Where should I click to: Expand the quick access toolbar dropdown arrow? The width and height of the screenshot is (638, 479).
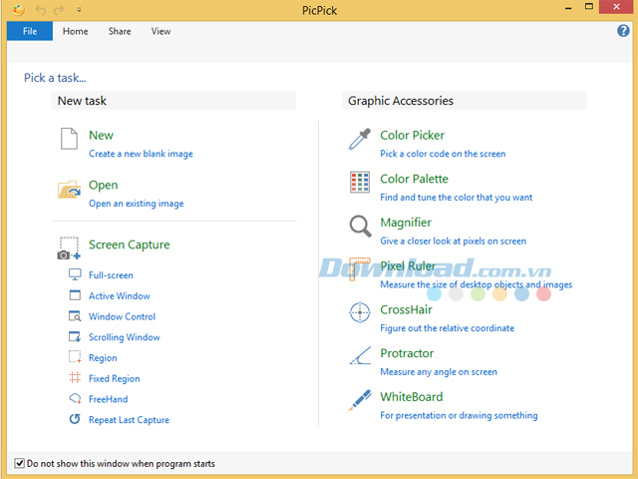[x=79, y=10]
